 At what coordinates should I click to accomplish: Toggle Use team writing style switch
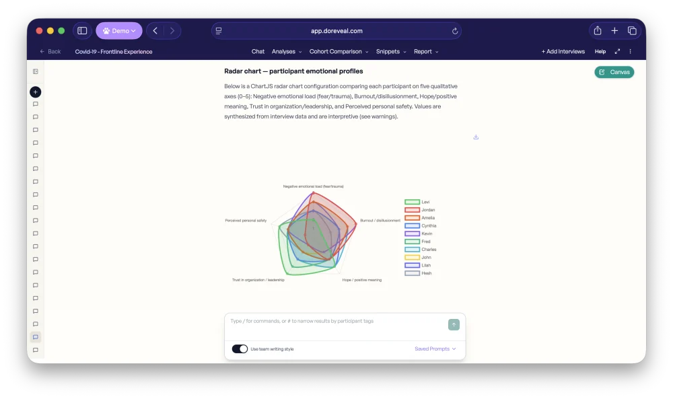click(x=240, y=349)
